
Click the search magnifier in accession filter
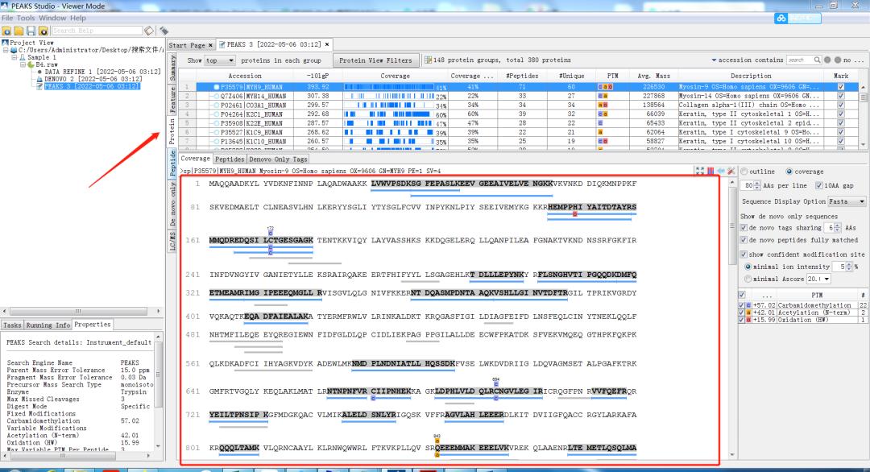[817, 60]
